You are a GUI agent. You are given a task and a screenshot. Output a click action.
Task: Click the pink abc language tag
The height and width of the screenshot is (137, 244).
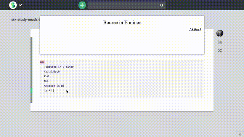click(42, 62)
